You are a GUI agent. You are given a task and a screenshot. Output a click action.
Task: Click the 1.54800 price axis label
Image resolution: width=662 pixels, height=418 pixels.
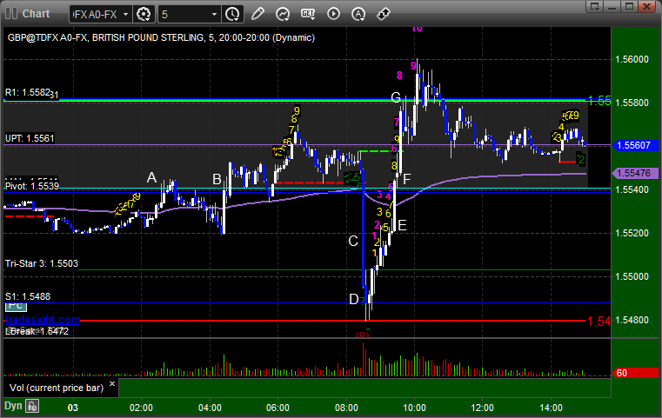click(632, 320)
